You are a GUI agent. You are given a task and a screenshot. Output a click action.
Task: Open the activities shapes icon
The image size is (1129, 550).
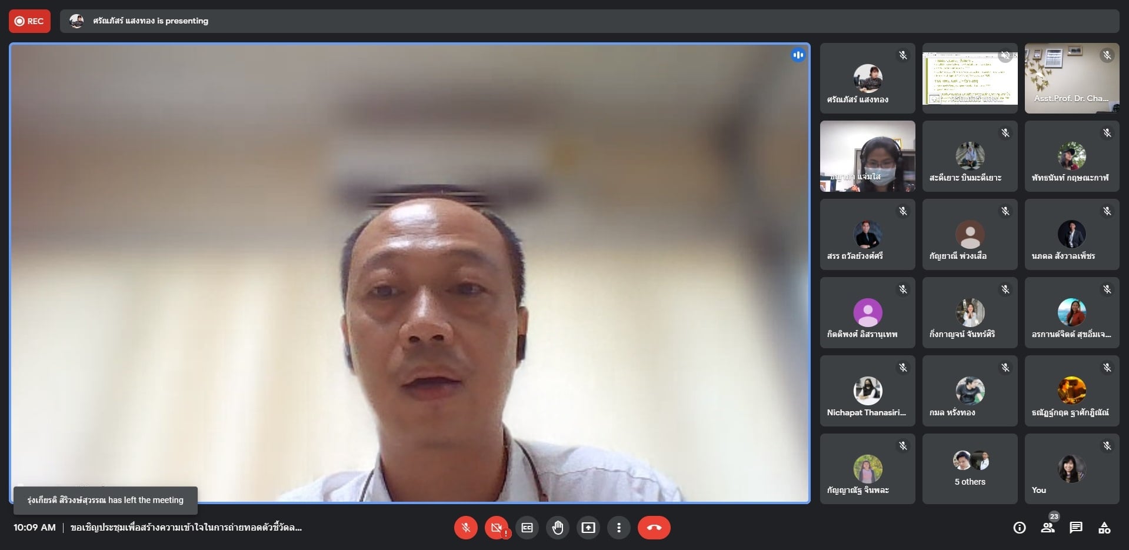1104,528
